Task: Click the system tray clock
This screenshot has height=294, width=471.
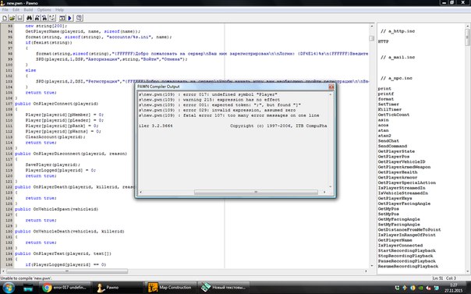Action: pos(454,288)
